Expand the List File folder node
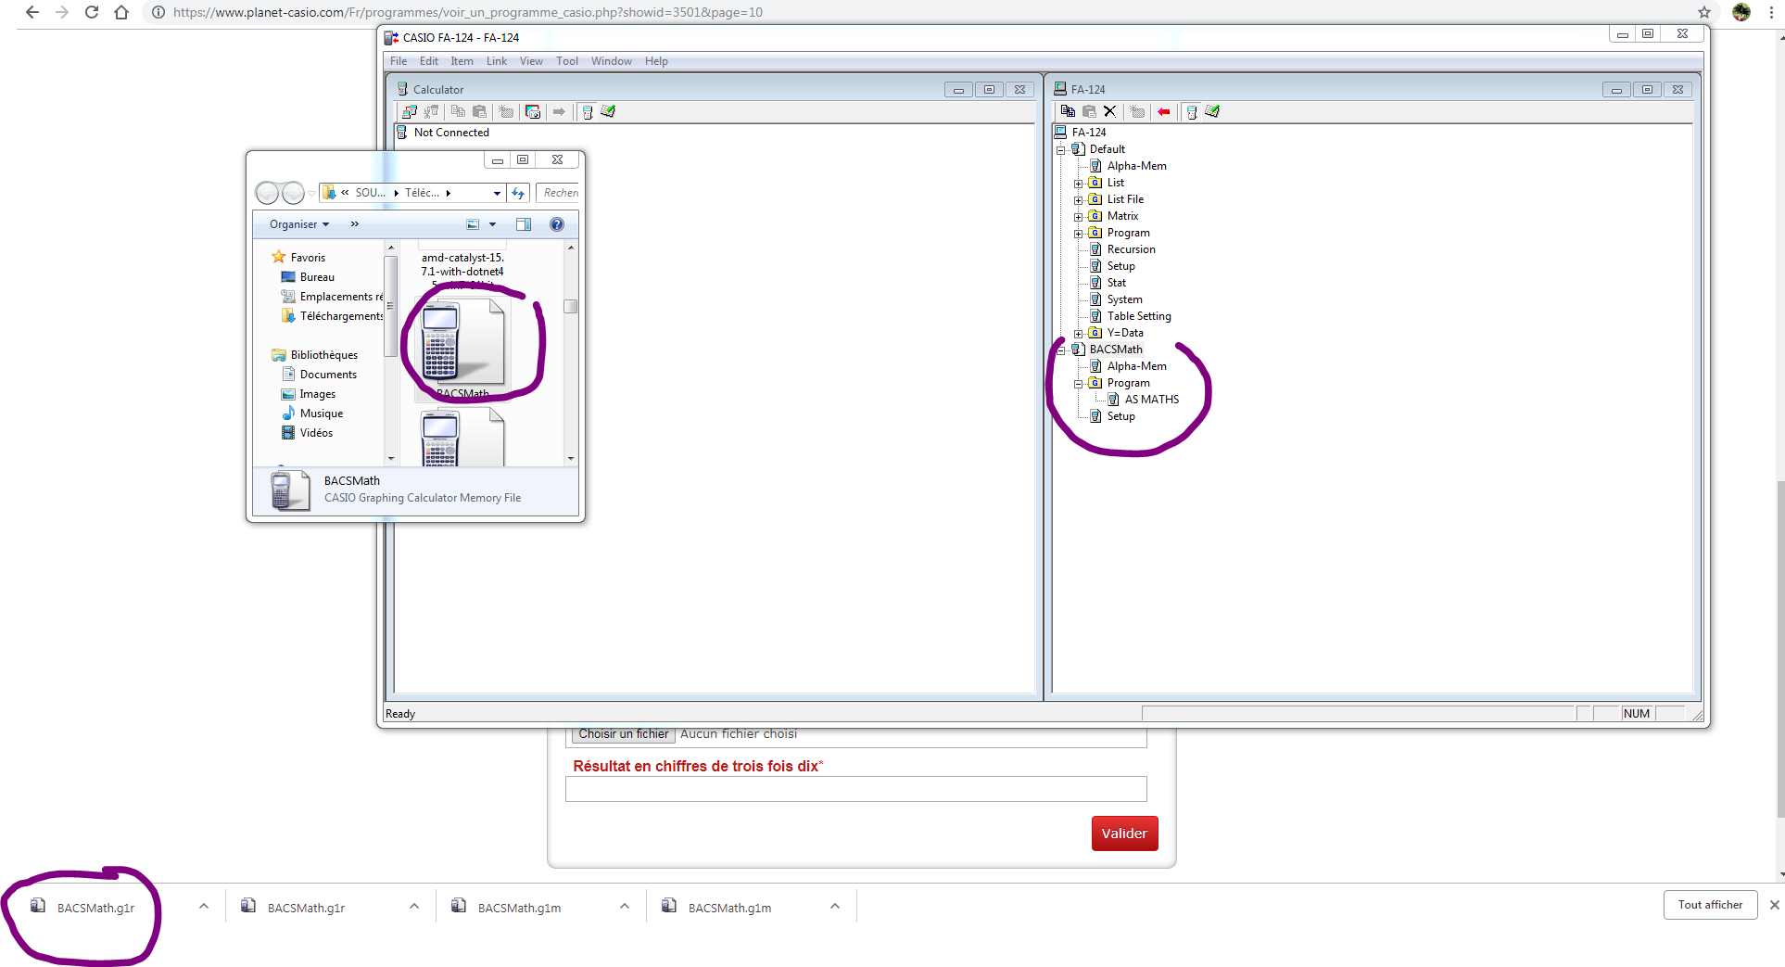Viewport: 1785px width, 967px height. coord(1079,199)
